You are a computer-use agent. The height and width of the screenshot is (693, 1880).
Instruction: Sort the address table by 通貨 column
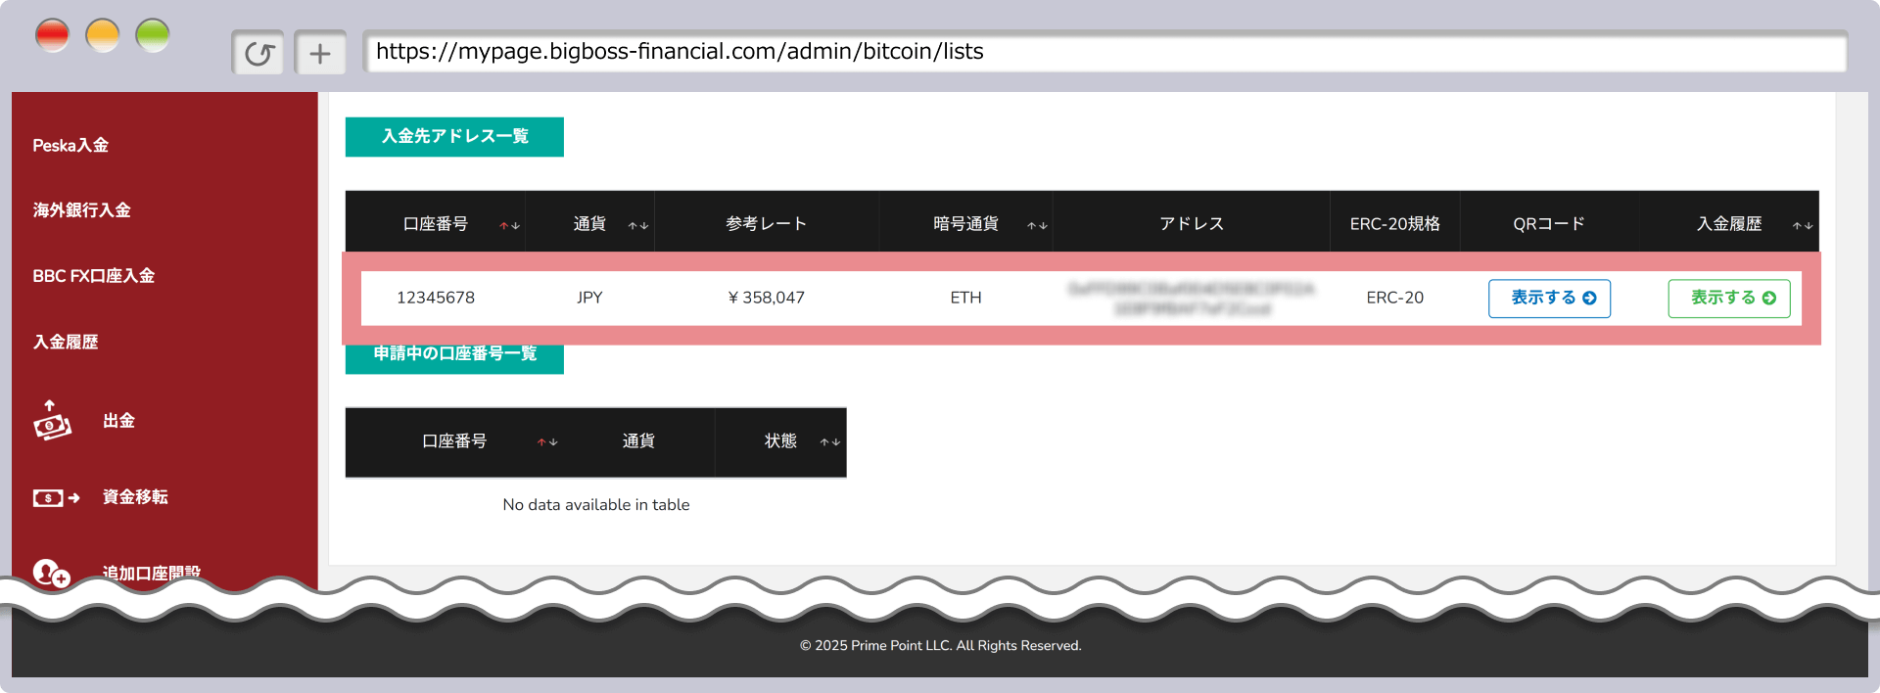click(638, 225)
